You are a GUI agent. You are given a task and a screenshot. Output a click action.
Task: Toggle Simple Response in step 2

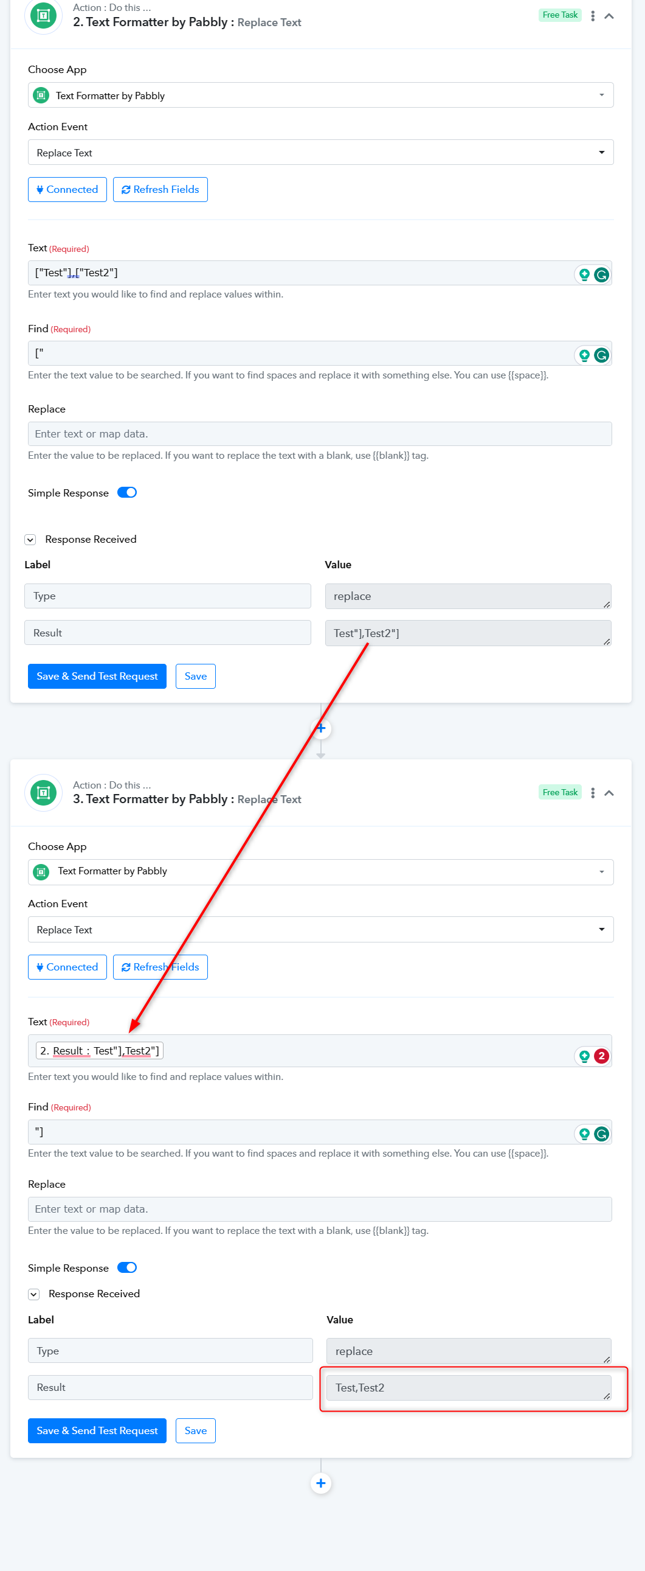[x=126, y=492]
